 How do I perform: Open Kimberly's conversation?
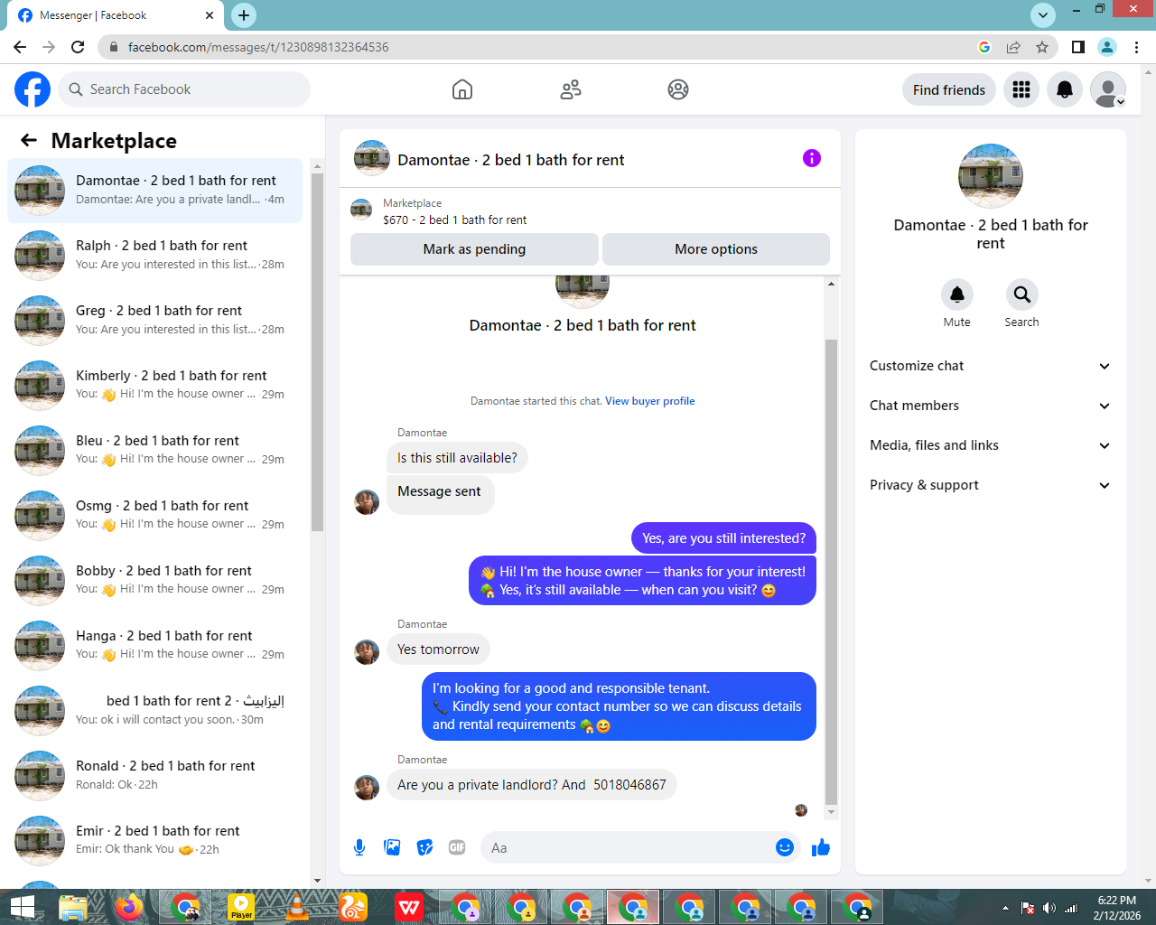pyautogui.click(x=155, y=385)
